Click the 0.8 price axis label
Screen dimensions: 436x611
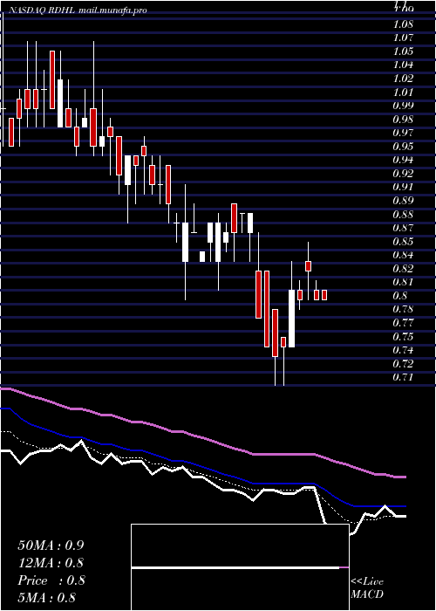400,296
